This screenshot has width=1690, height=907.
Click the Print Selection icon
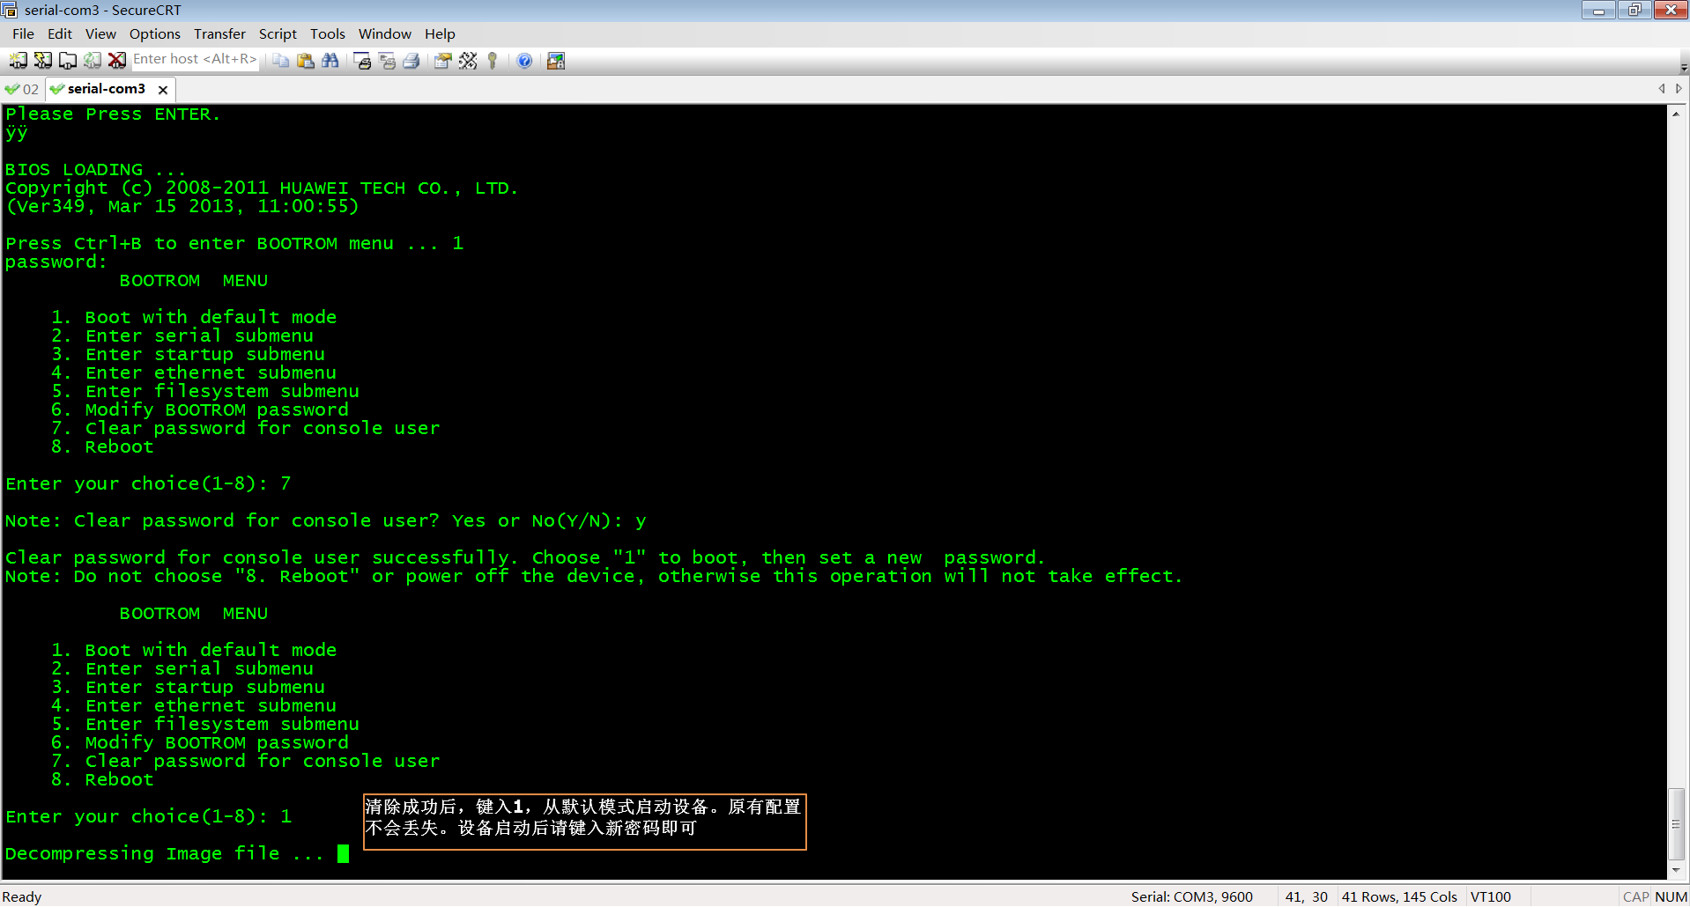(x=386, y=60)
